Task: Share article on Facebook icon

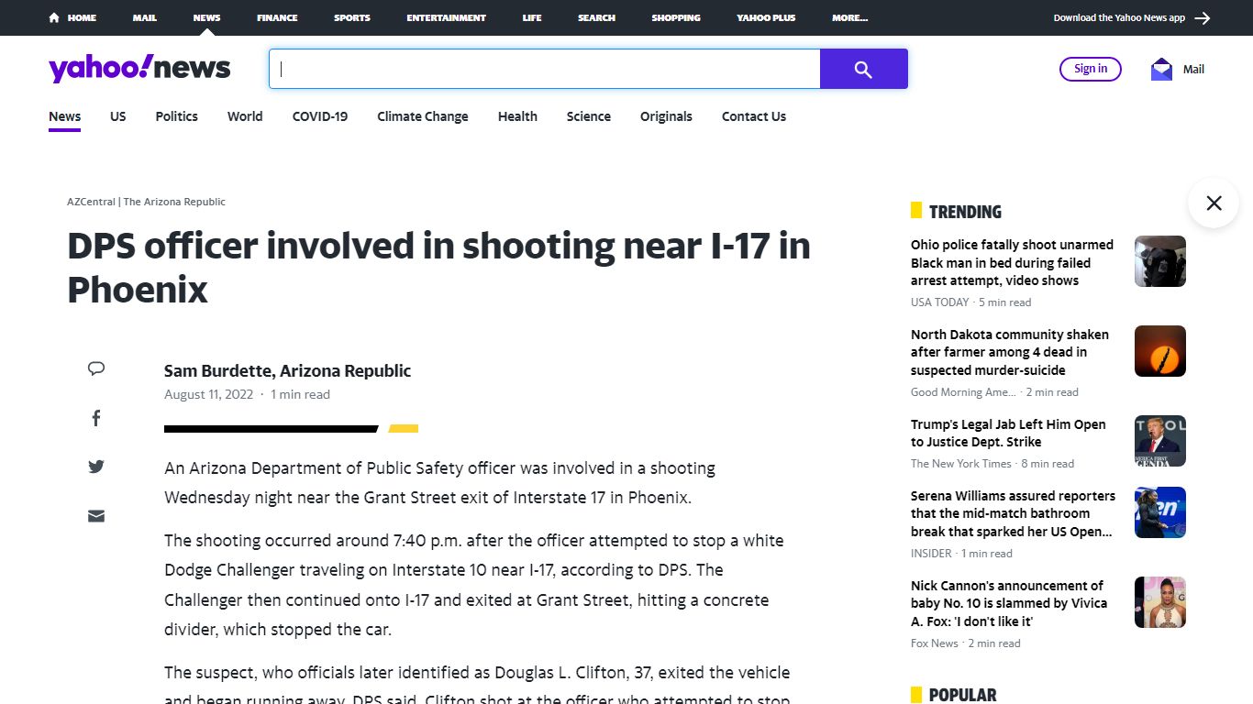Action: [x=96, y=418]
